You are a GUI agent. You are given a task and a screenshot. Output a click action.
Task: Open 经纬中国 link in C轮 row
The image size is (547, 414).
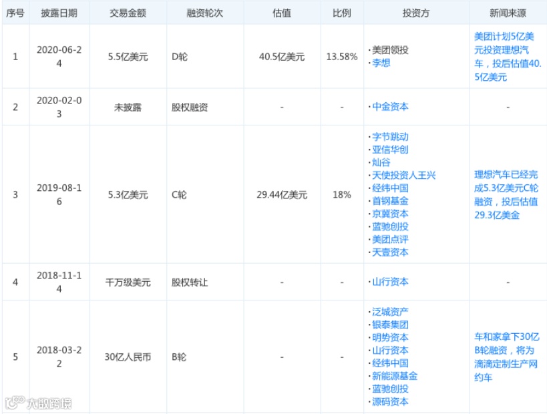[390, 188]
